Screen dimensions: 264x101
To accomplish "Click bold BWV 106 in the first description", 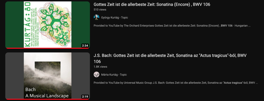I will [x=227, y=26].
